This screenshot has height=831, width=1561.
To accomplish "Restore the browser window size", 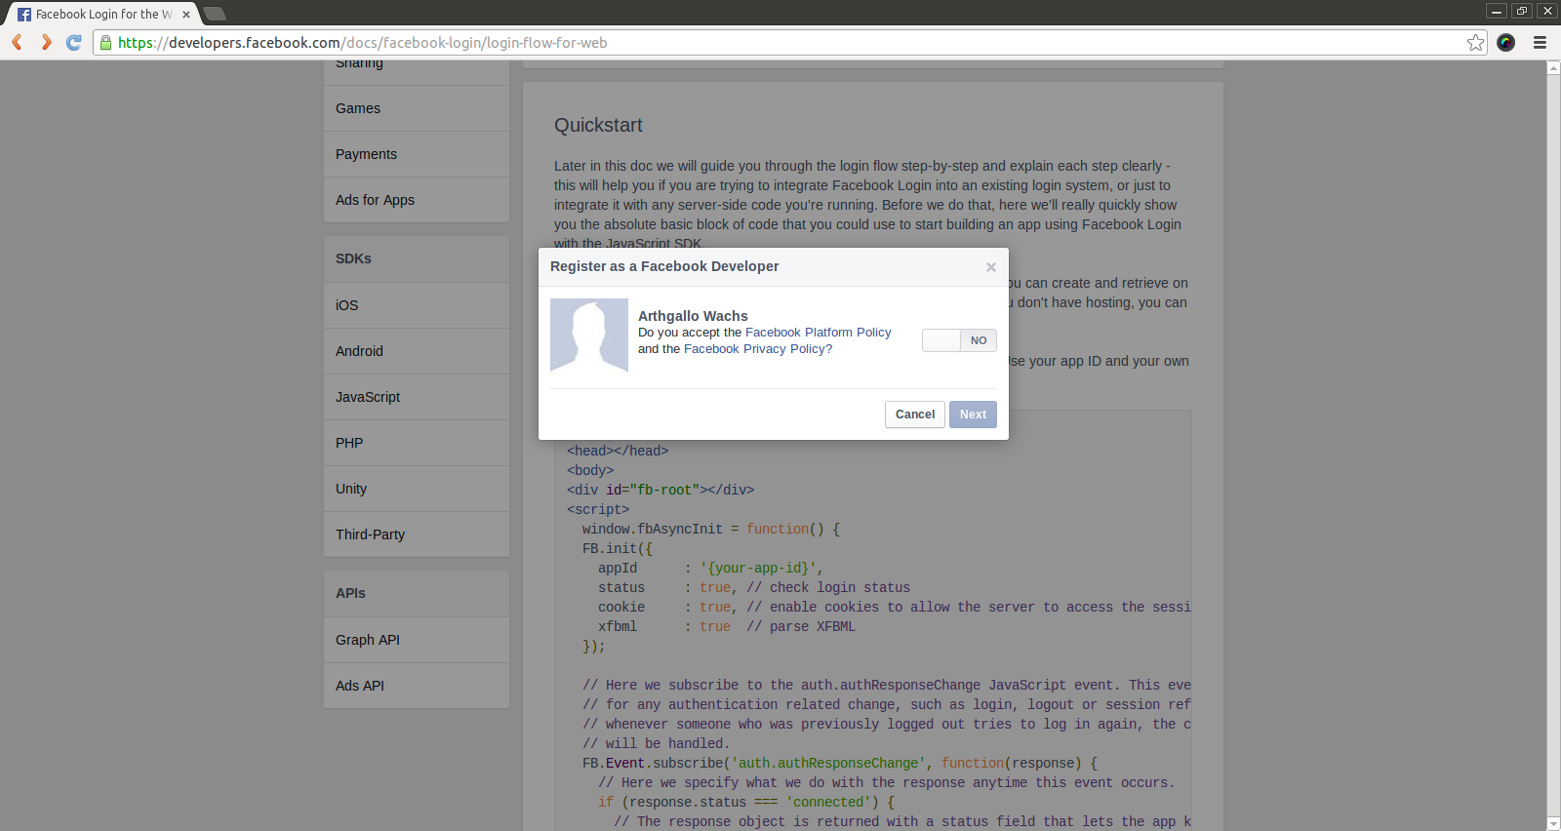I will point(1522,11).
